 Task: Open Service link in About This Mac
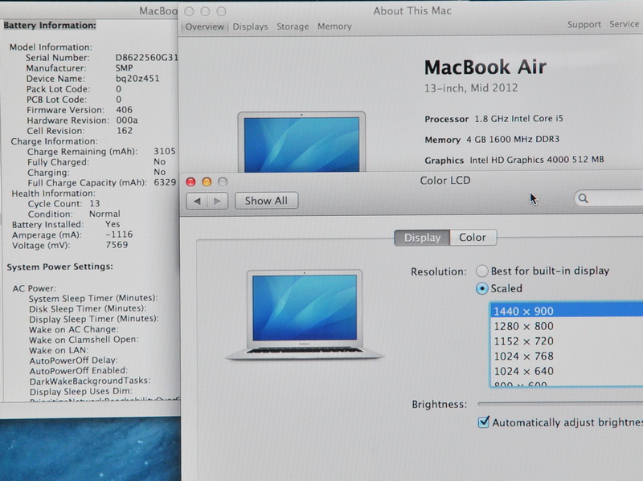pos(624,24)
